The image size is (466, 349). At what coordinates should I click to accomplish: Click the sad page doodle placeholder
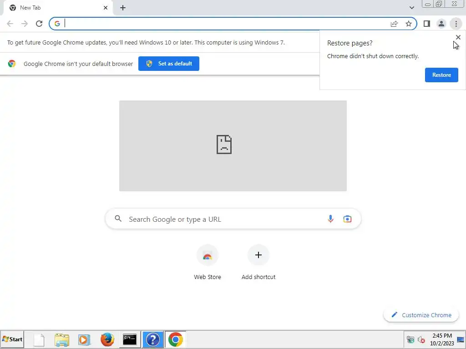(233, 146)
